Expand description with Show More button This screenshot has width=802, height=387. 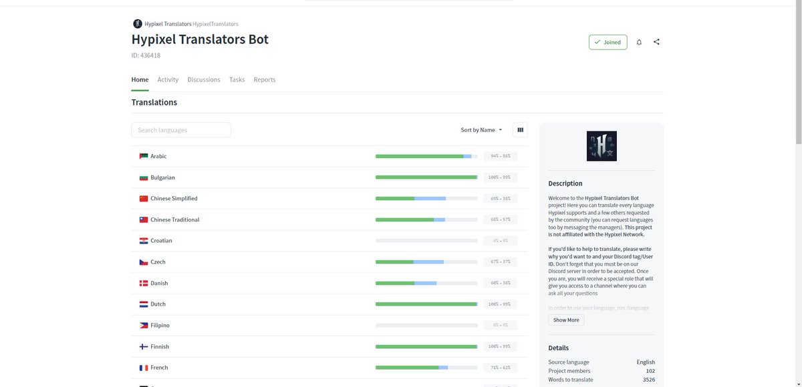[566, 320]
